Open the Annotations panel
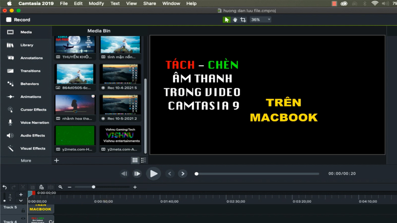 click(x=26, y=58)
